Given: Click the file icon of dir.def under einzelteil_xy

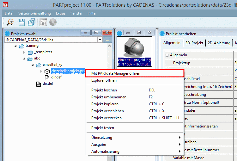Looking at the screenshot, I should tap(47, 77).
